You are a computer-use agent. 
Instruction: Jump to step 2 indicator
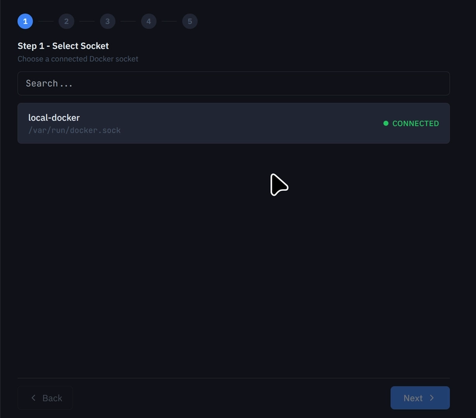[x=67, y=21]
